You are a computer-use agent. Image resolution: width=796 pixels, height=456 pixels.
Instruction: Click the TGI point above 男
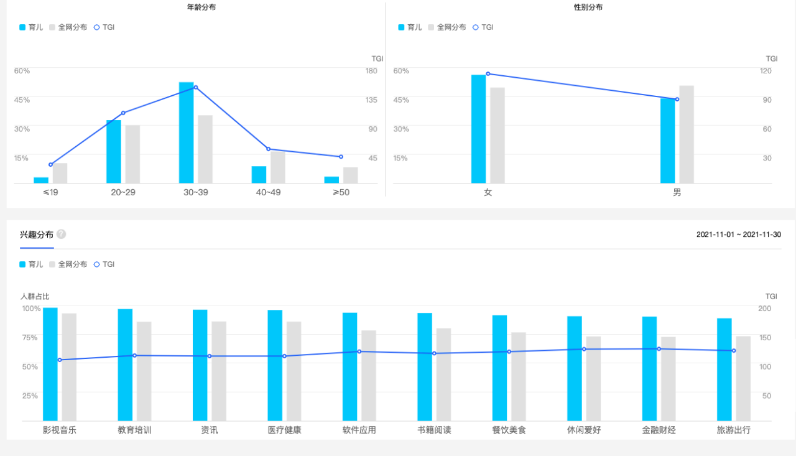pos(677,100)
